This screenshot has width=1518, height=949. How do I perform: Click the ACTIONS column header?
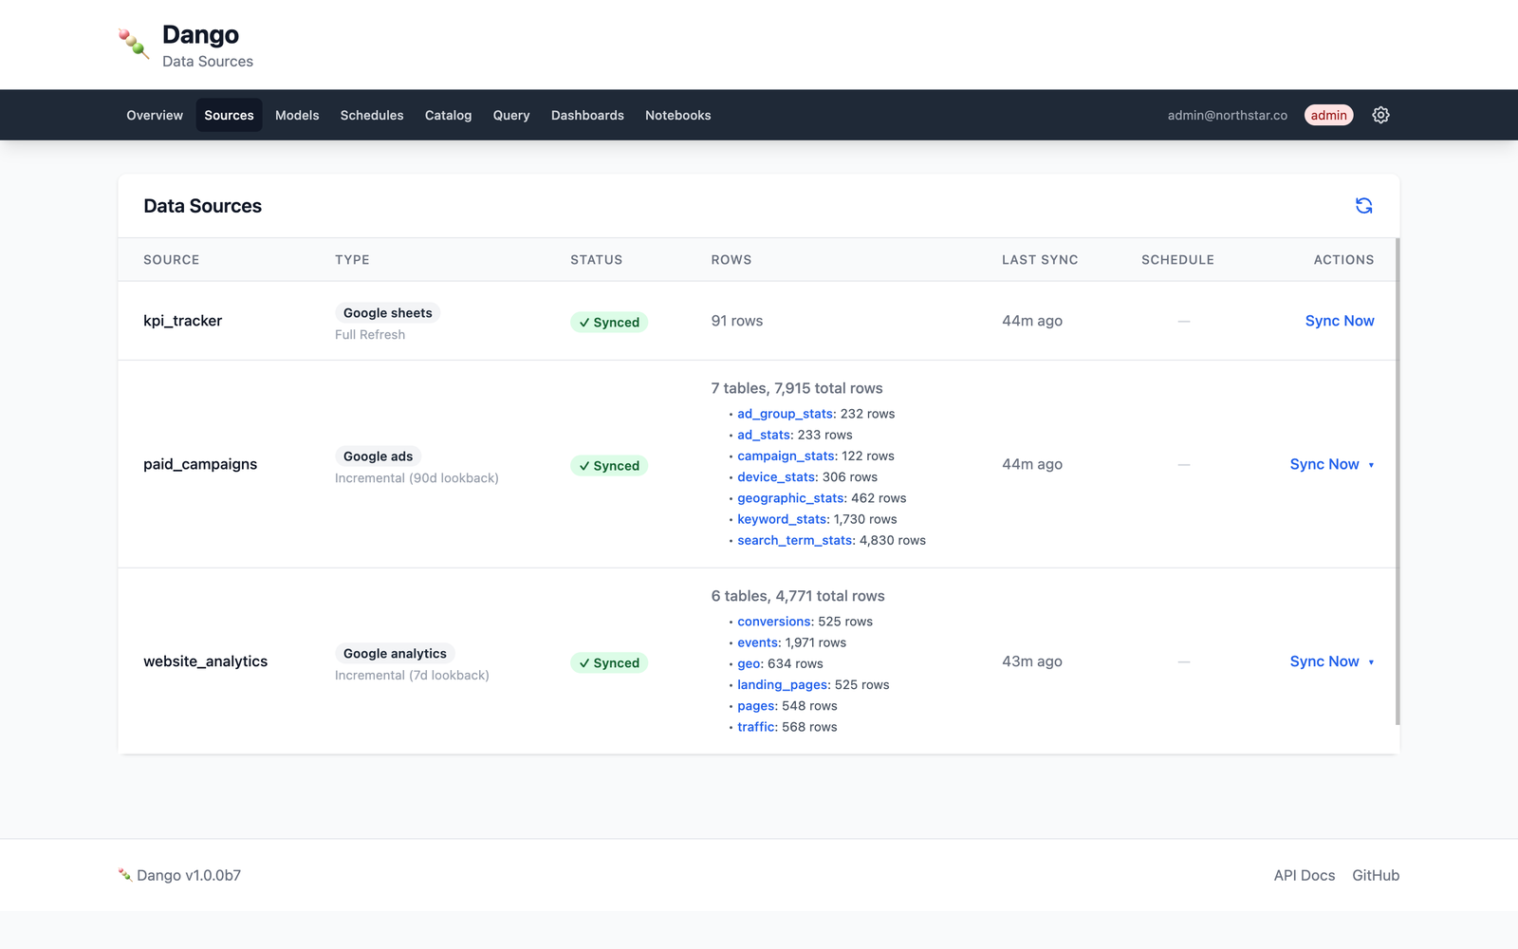click(1343, 259)
